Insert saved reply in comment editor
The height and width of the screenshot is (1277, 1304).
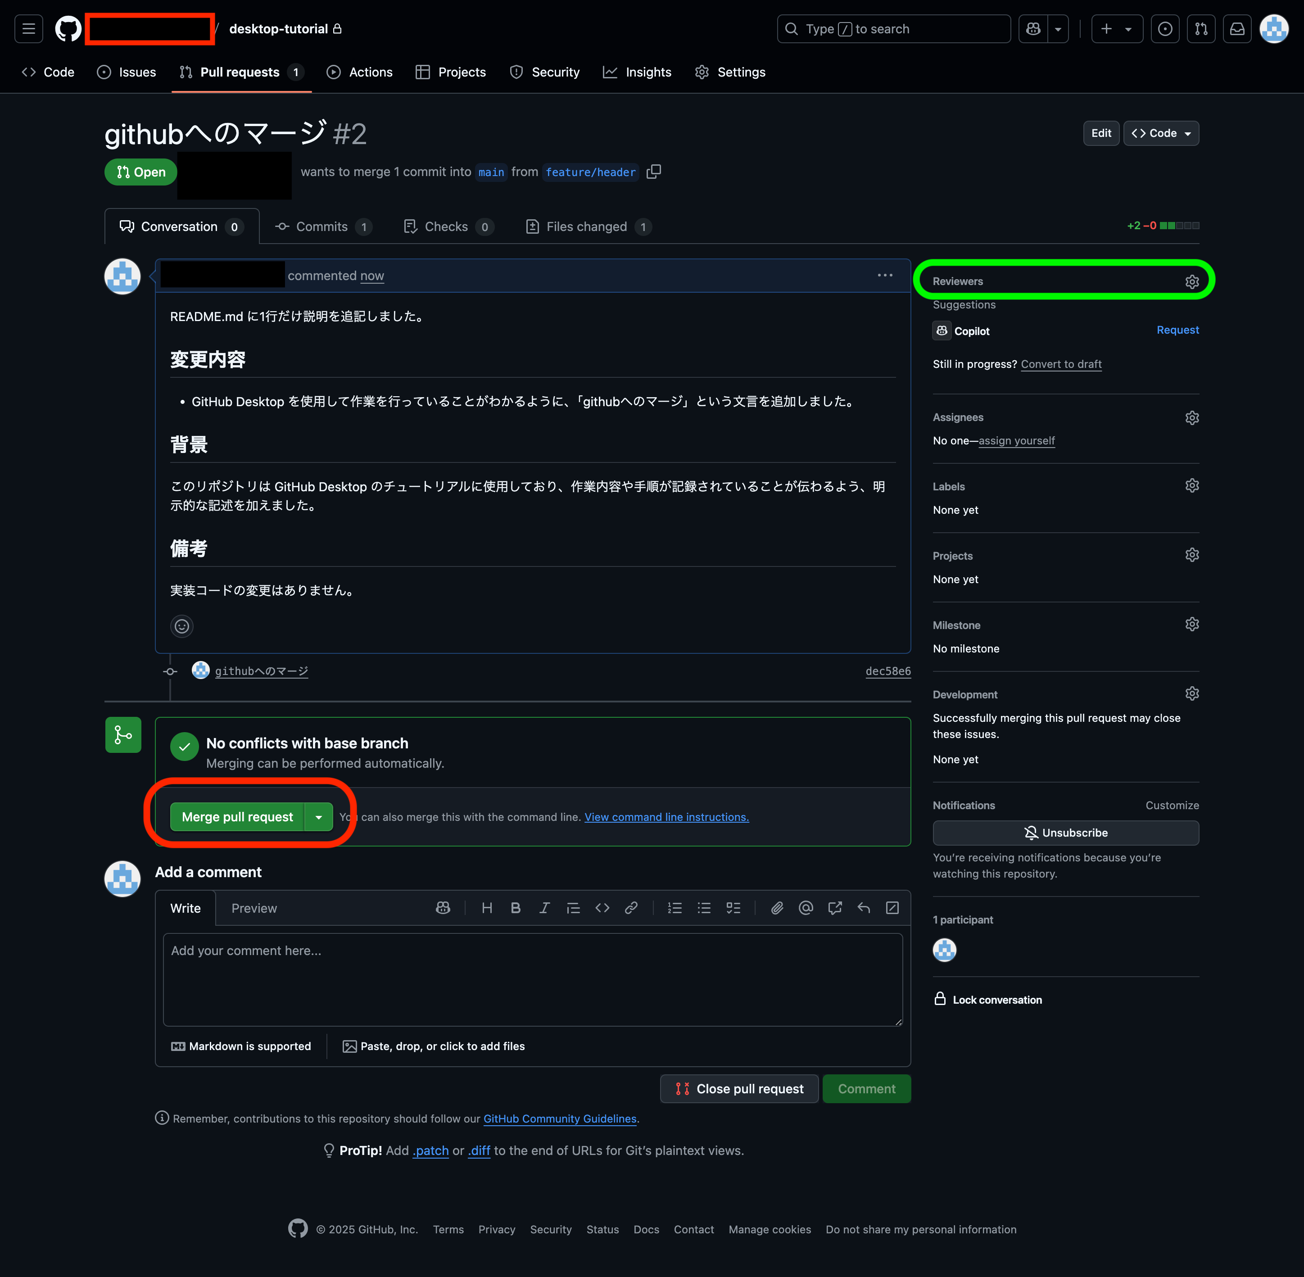click(863, 908)
